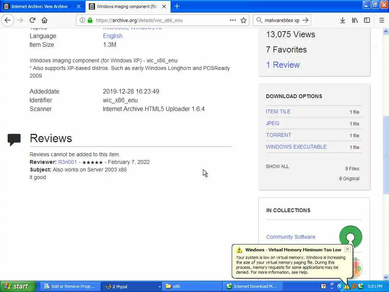The width and height of the screenshot is (389, 292).
Task: Open the 1 Review link
Action: pos(283,65)
